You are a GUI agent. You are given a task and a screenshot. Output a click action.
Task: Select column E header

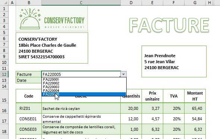tap(152, 3)
